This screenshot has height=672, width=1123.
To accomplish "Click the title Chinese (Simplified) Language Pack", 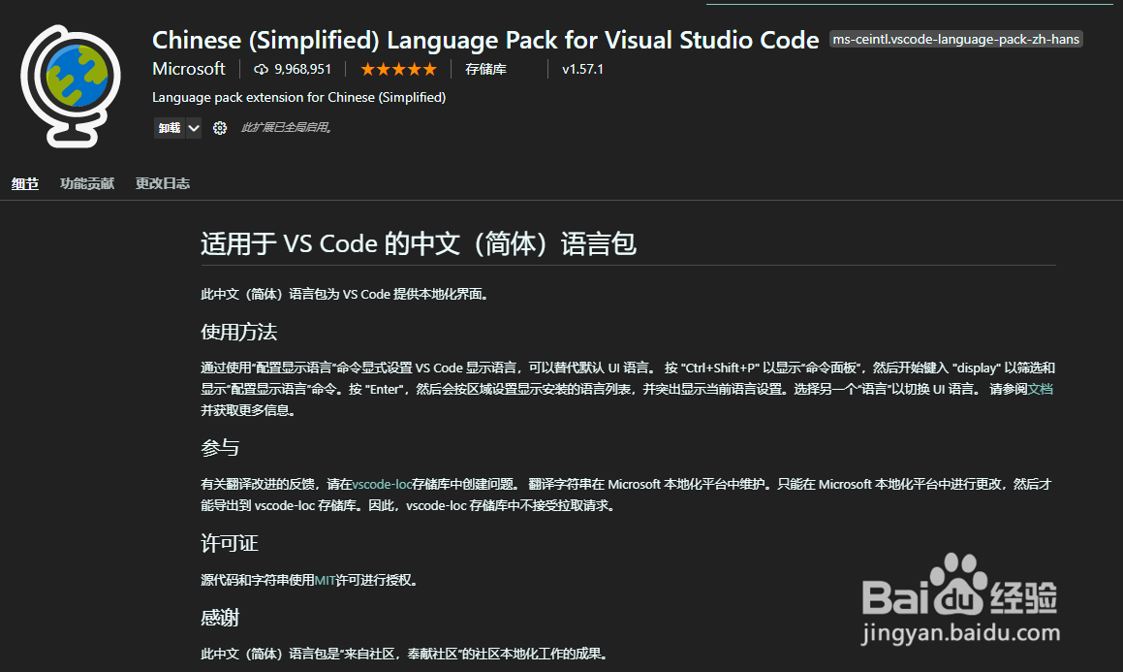I will 485,40.
